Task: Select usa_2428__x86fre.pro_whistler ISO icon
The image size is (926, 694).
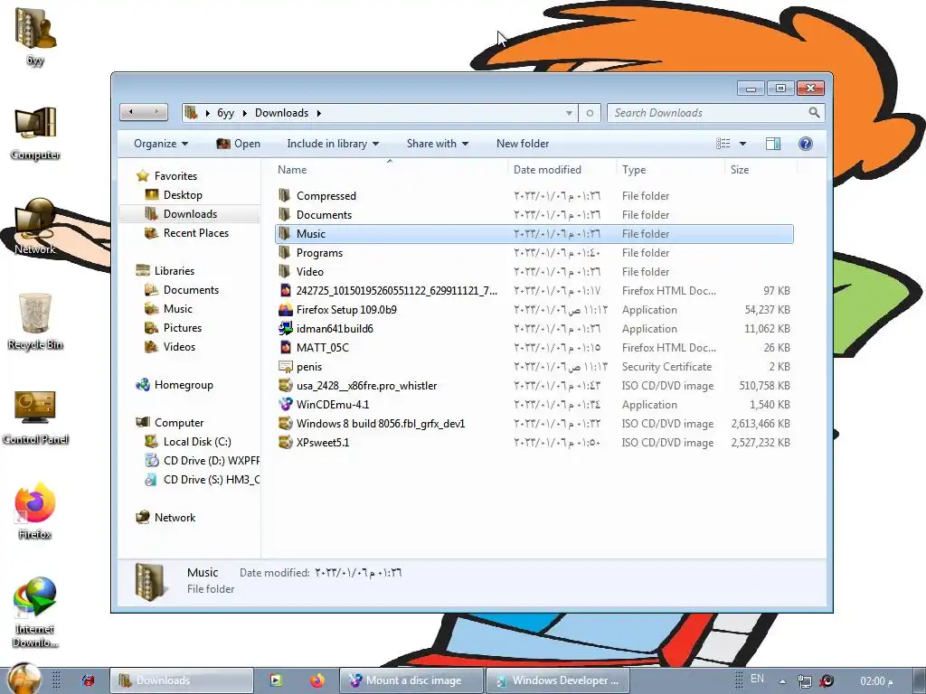Action: pos(285,385)
